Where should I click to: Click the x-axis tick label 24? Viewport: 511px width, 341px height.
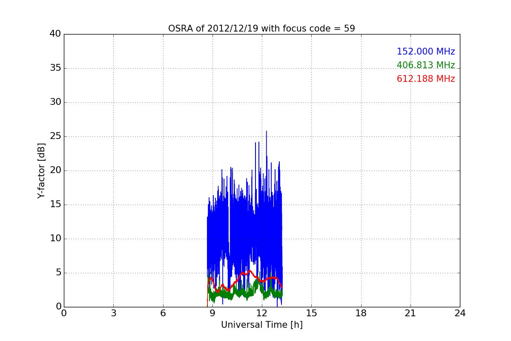460,313
